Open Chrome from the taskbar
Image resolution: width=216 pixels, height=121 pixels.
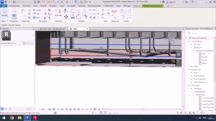(x=12, y=118)
